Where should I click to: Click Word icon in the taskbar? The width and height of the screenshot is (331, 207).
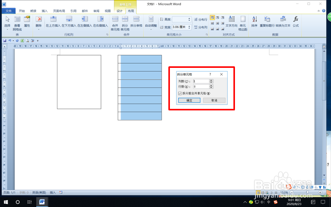click(x=42, y=202)
